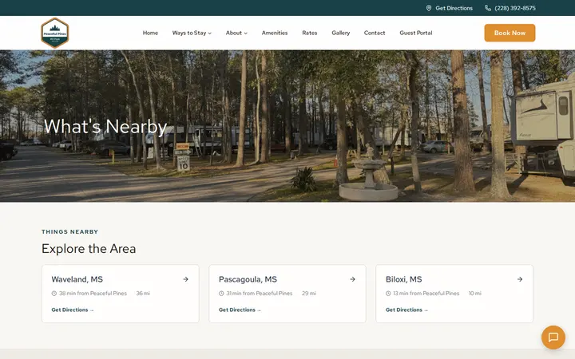Screen dimensions: 575x359
Task: Click the arrow icon on Waveland, MS card
Action: pyautogui.click(x=185, y=279)
